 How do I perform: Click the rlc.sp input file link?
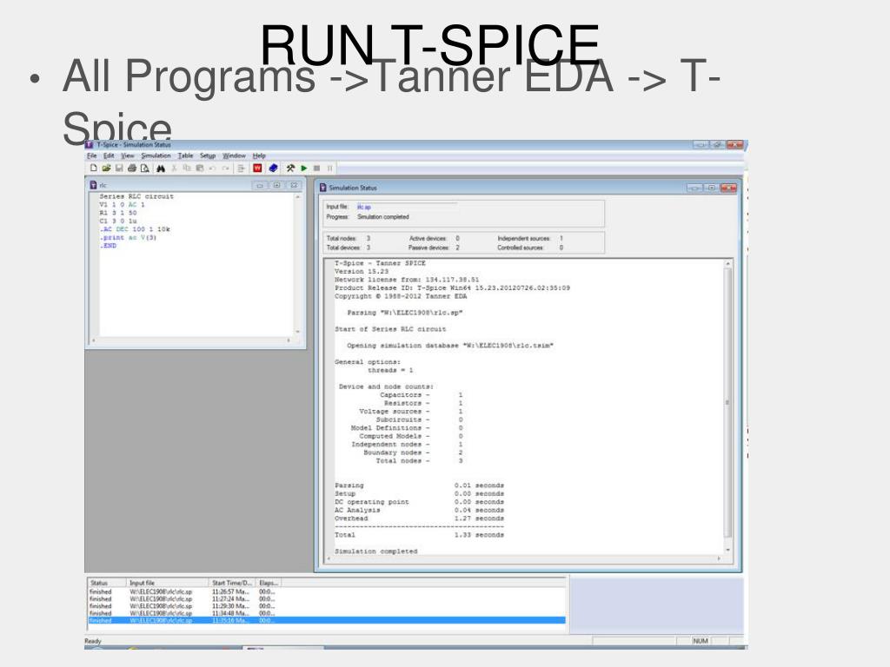(x=364, y=207)
